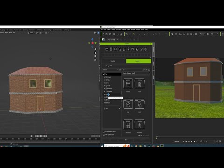224x168 pixels.
Task: Open the Cloth folder thumbnail in content grid
Action: [140, 104]
